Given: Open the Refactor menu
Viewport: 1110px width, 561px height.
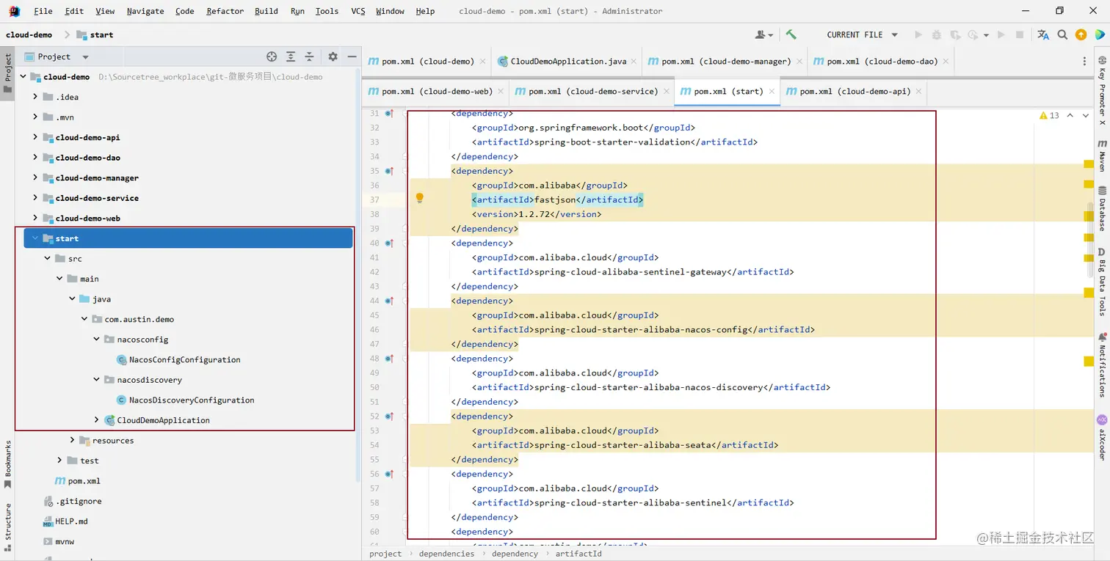Looking at the screenshot, I should pyautogui.click(x=225, y=11).
